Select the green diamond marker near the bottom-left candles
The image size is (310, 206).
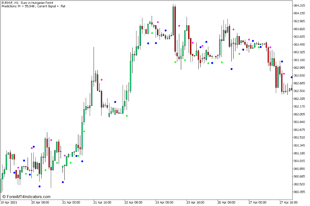(26, 174)
